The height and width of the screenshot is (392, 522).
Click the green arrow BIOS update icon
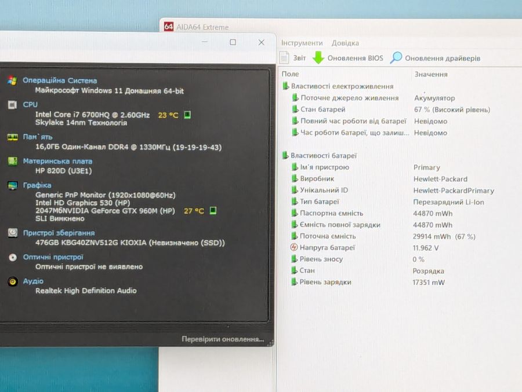click(318, 57)
